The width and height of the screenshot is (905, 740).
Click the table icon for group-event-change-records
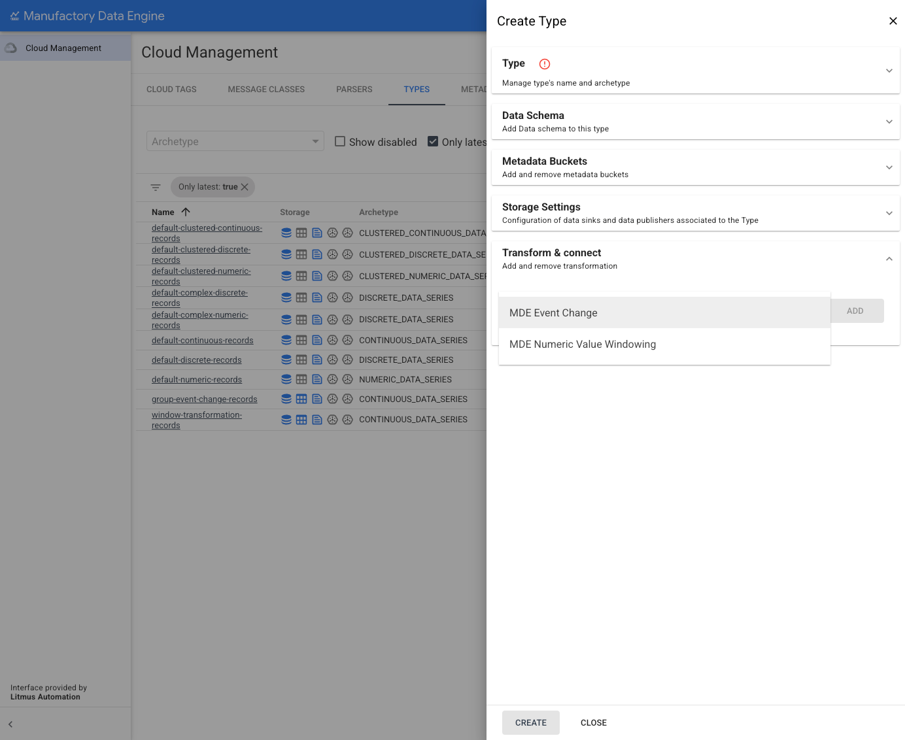coord(301,399)
